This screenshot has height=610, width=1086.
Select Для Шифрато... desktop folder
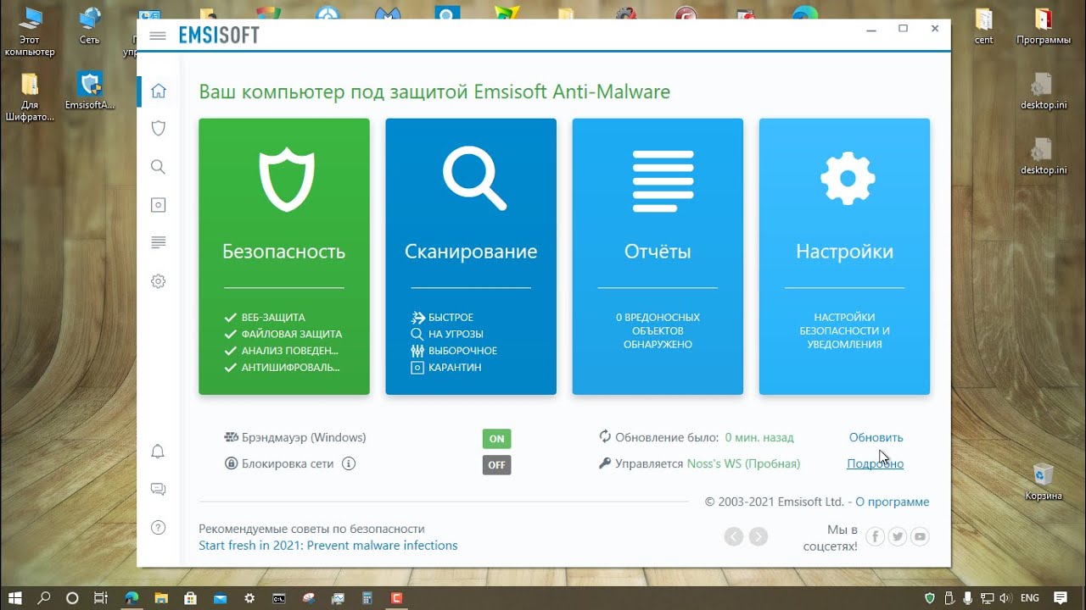tap(30, 97)
